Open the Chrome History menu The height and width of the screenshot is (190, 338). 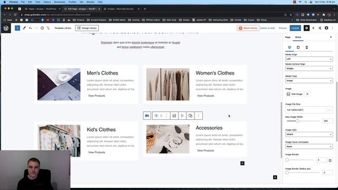point(47,2)
